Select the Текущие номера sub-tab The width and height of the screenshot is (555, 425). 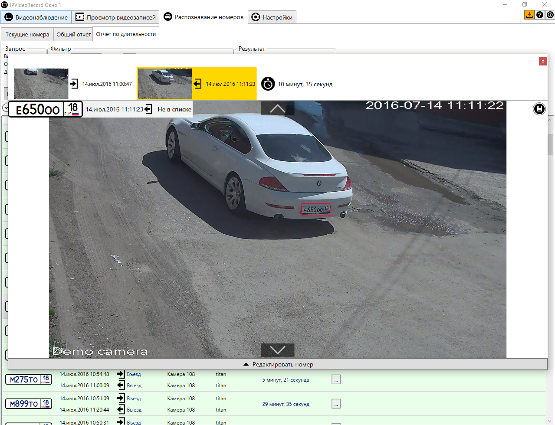coord(27,34)
